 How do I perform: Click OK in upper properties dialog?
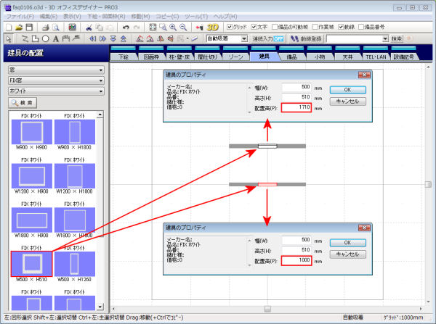pos(347,89)
